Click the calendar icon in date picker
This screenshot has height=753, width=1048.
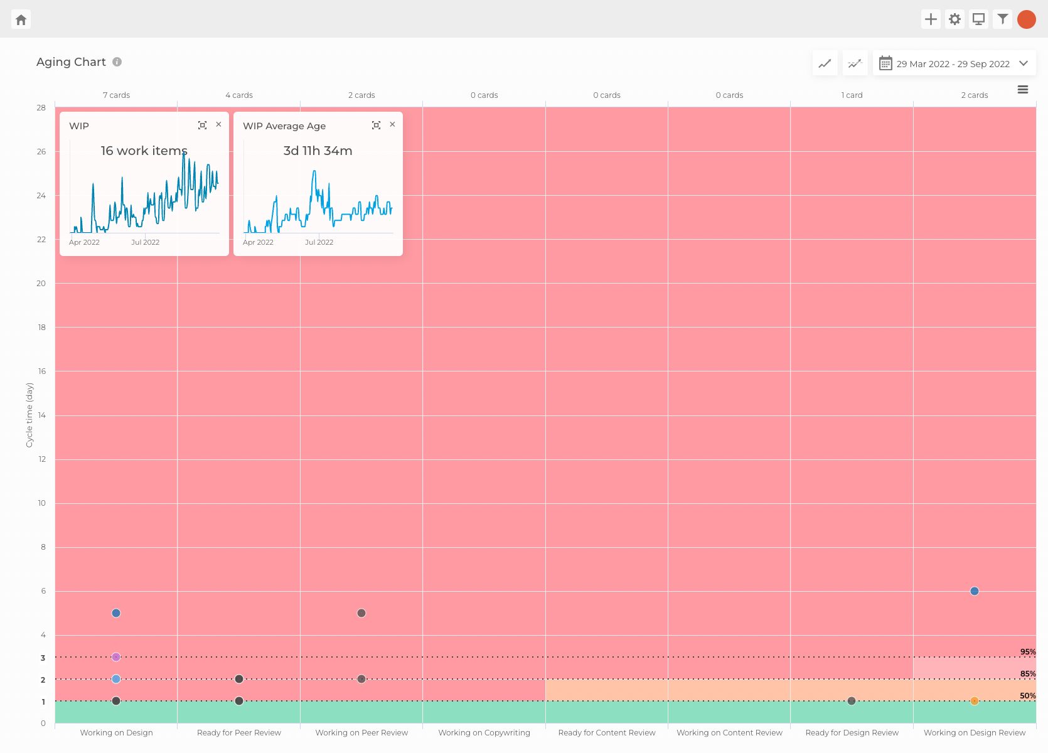tap(885, 63)
